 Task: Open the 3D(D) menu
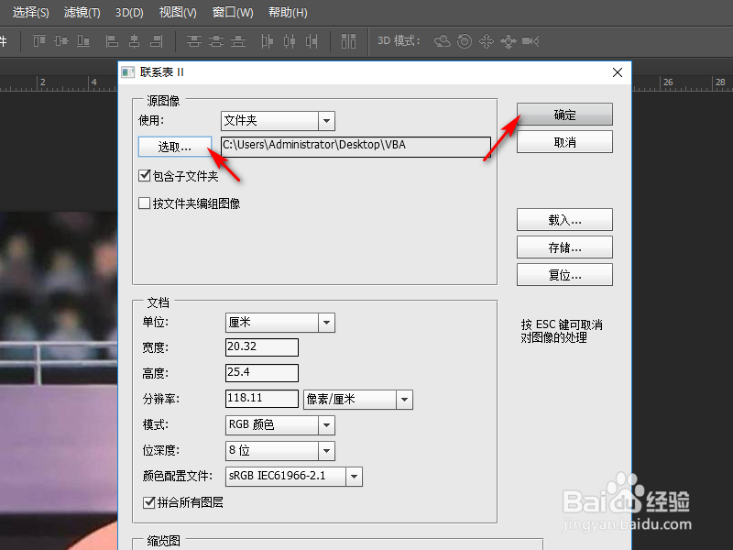[x=129, y=12]
